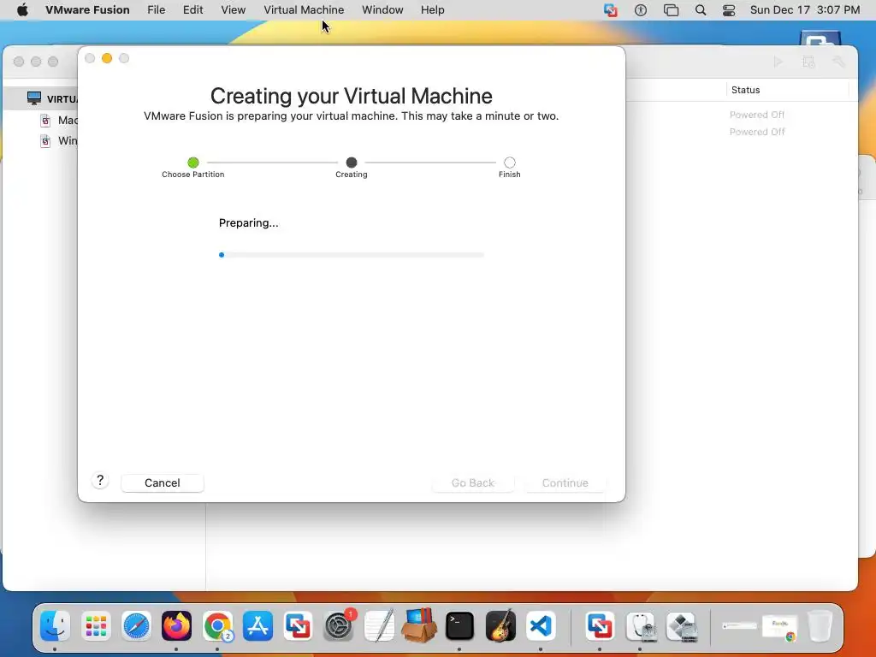Click the question mark help button
This screenshot has width=876, height=657.
click(100, 481)
